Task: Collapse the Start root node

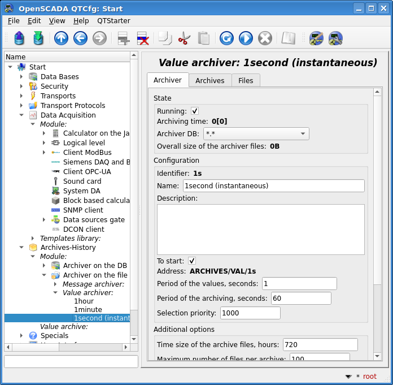Action: [x=10, y=67]
